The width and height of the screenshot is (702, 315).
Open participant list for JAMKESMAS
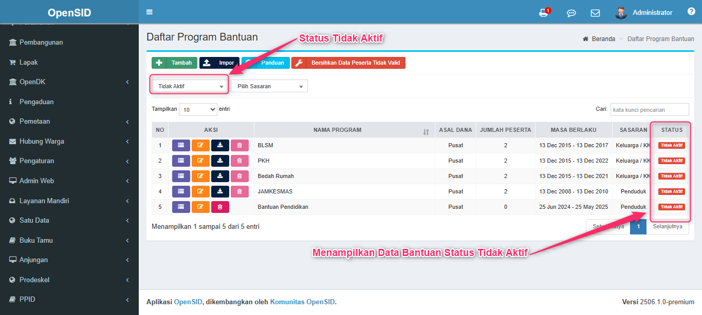(x=181, y=191)
